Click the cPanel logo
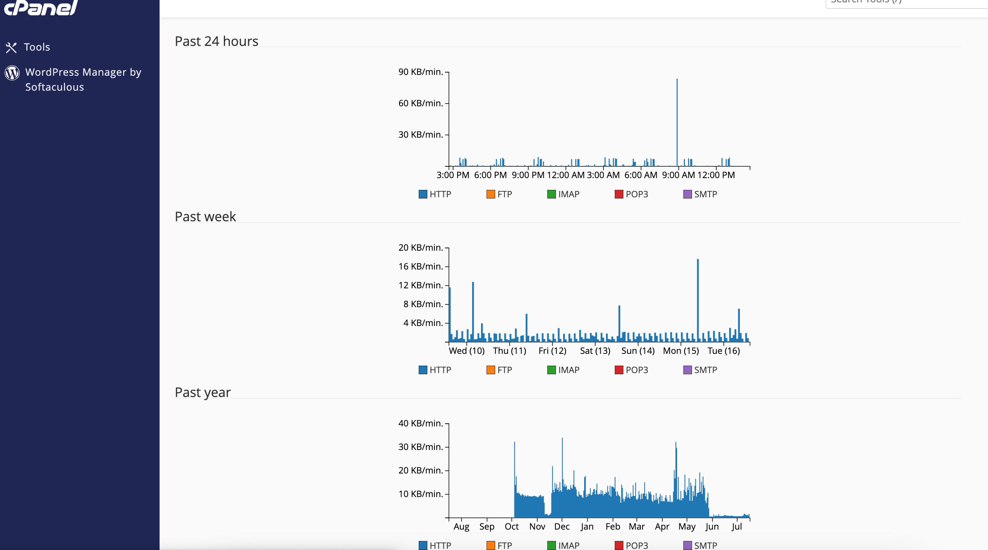 41,7
